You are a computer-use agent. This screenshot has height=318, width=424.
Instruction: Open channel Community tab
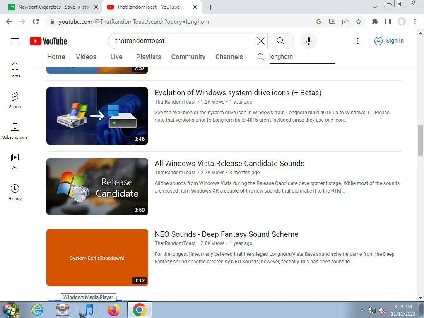pos(188,57)
